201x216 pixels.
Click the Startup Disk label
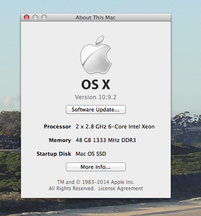[54, 154]
